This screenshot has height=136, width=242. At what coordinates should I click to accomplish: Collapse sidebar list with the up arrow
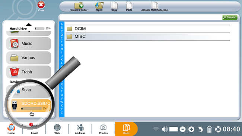point(29,25)
